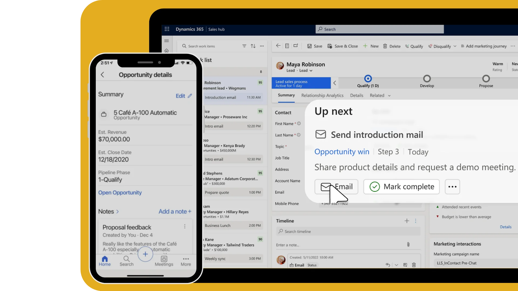Tap the phone Home tab
Viewport: 518px width, 291px height.
coord(105,261)
